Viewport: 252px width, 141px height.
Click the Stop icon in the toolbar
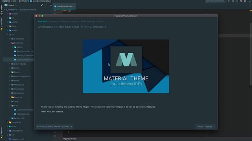pyautogui.click(x=245, y=1)
